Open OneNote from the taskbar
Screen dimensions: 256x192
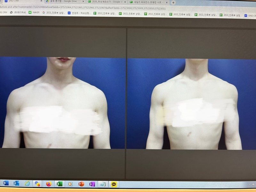pyautogui.click(x=92, y=184)
